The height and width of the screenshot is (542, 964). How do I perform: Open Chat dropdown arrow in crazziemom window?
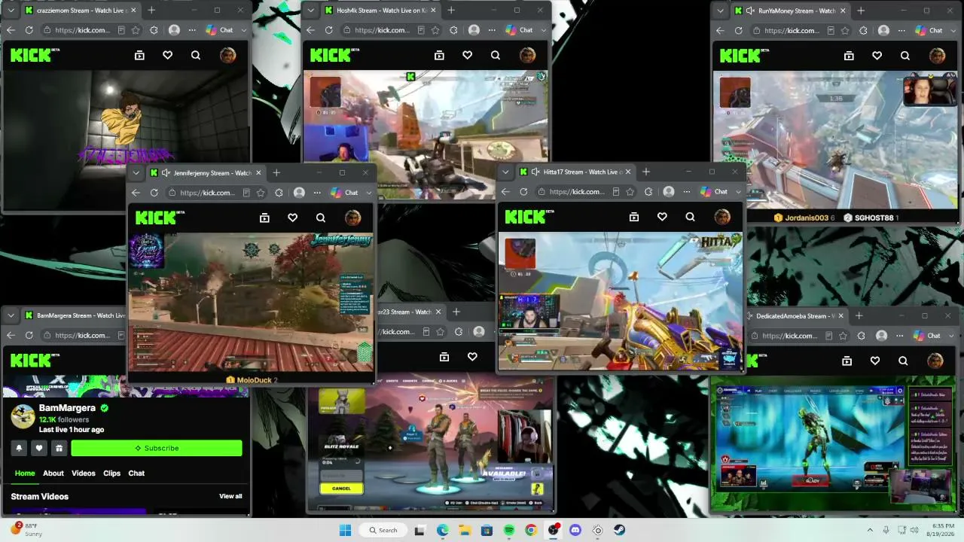click(243, 30)
